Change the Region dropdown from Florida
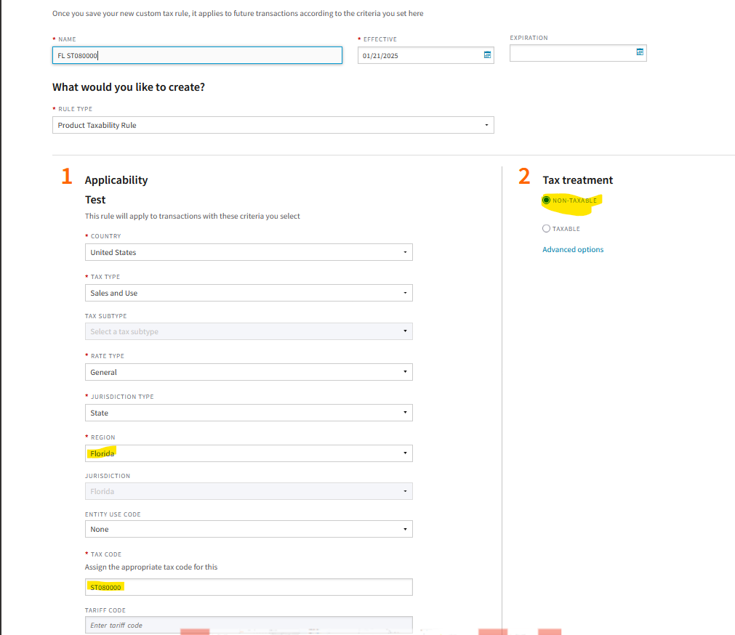The width and height of the screenshot is (735, 635). pos(249,453)
